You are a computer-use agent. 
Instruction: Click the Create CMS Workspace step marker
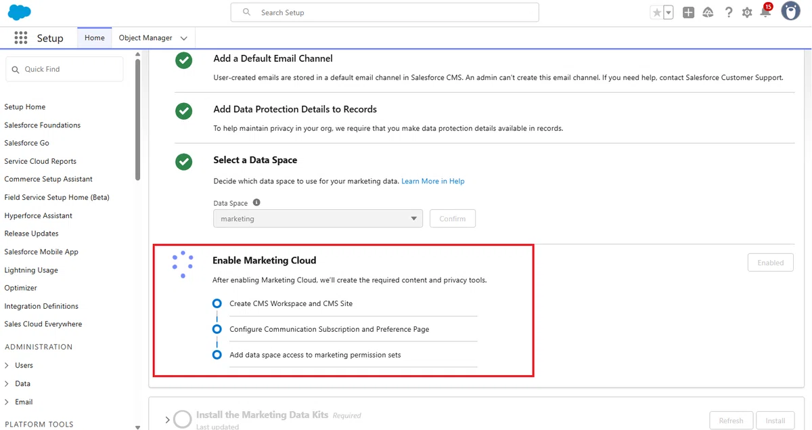[217, 303]
